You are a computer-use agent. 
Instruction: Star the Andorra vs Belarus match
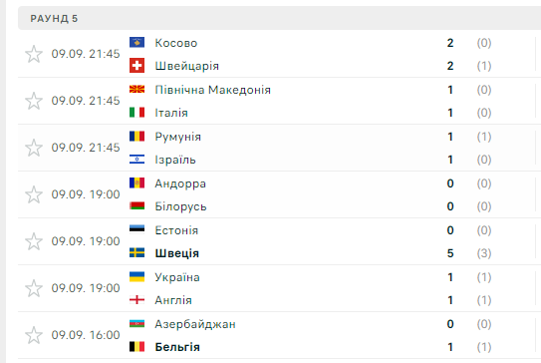[x=34, y=194]
